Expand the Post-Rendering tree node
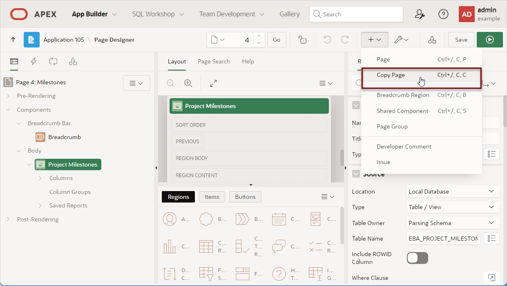The image size is (507, 286). (8, 219)
